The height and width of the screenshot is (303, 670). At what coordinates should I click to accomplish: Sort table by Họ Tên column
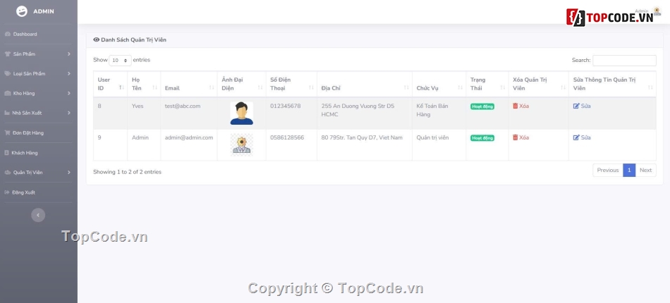click(x=144, y=84)
